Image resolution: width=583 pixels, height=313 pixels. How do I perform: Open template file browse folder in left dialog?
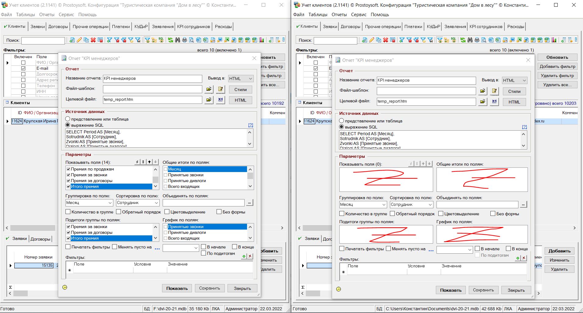(x=209, y=89)
